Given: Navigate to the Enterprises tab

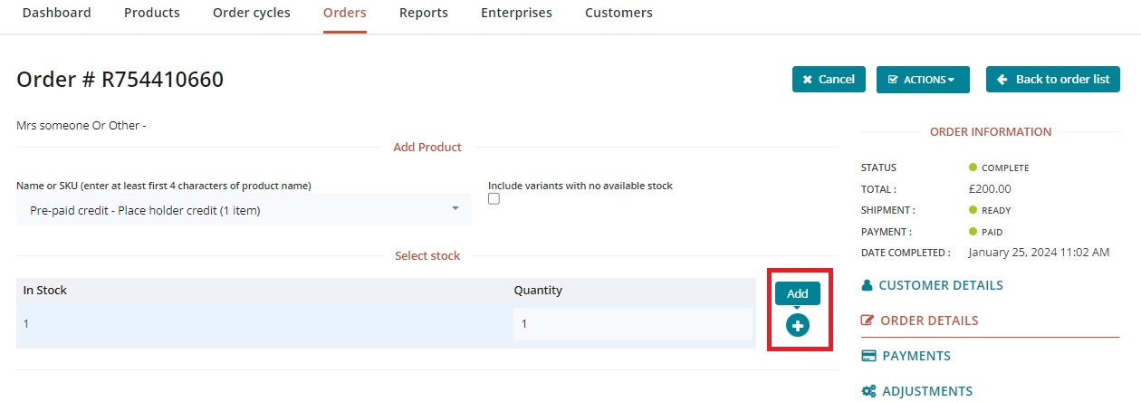Looking at the screenshot, I should pyautogui.click(x=516, y=13).
